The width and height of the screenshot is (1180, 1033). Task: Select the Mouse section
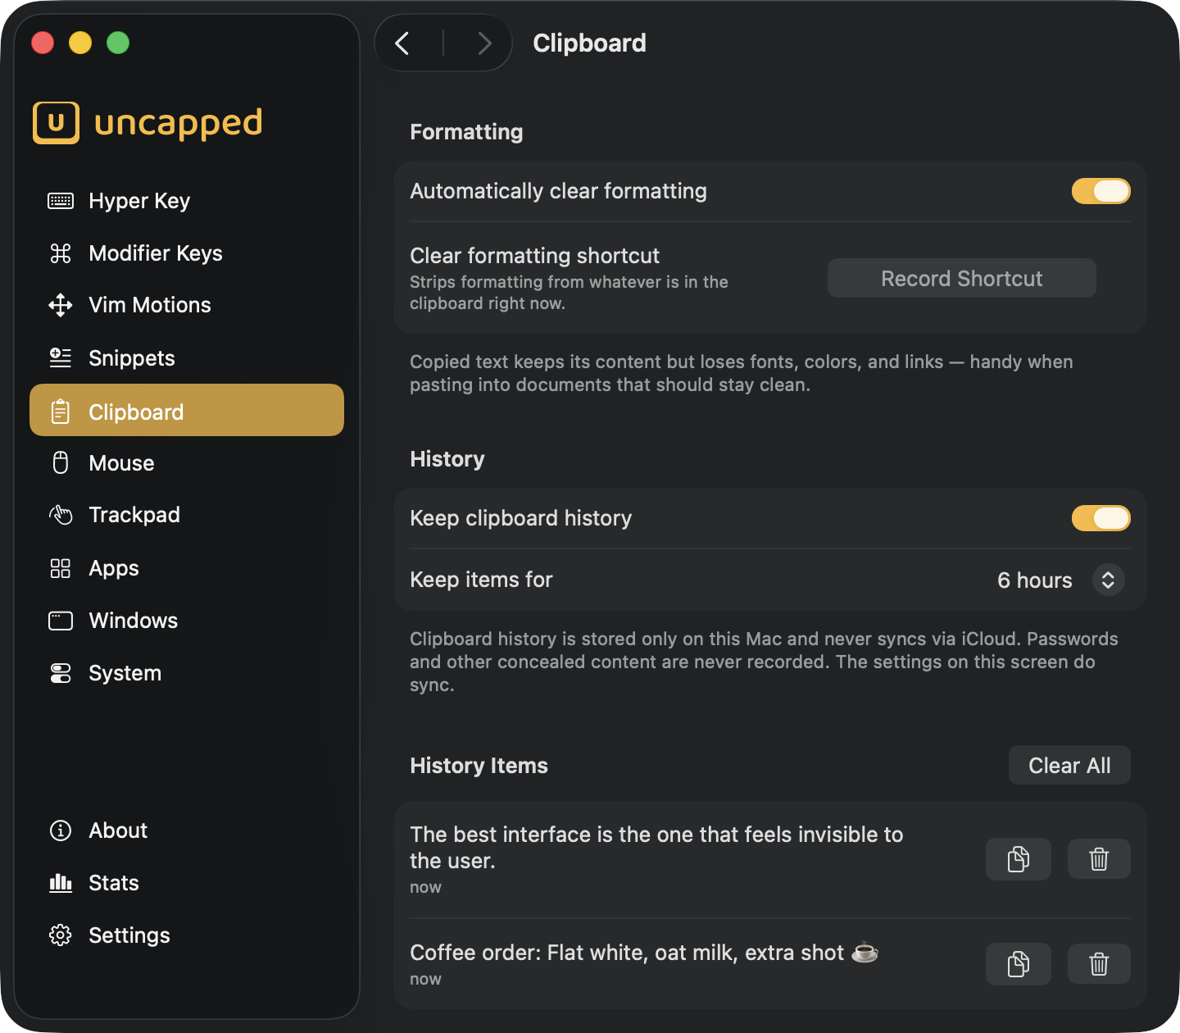point(187,462)
